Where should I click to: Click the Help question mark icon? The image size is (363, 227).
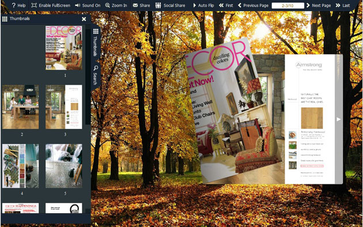(13, 5)
